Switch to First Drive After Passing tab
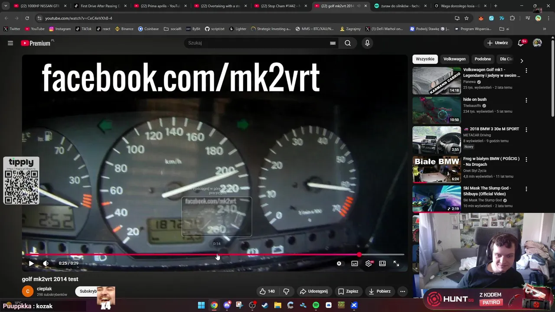555x312 pixels. coord(100,6)
